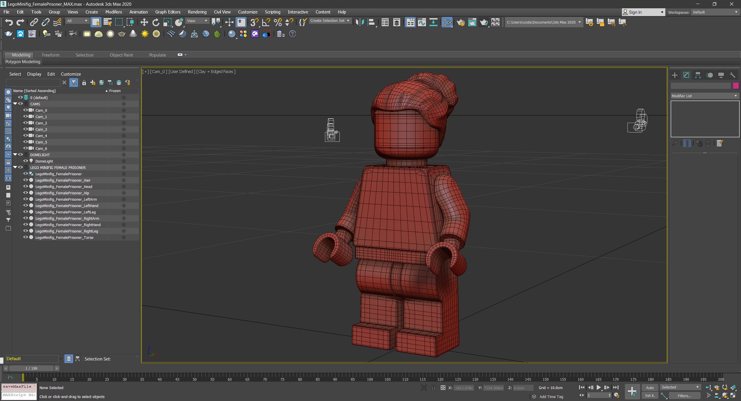The image size is (741, 401).
Task: Open the Scripting menu
Action: click(x=272, y=12)
